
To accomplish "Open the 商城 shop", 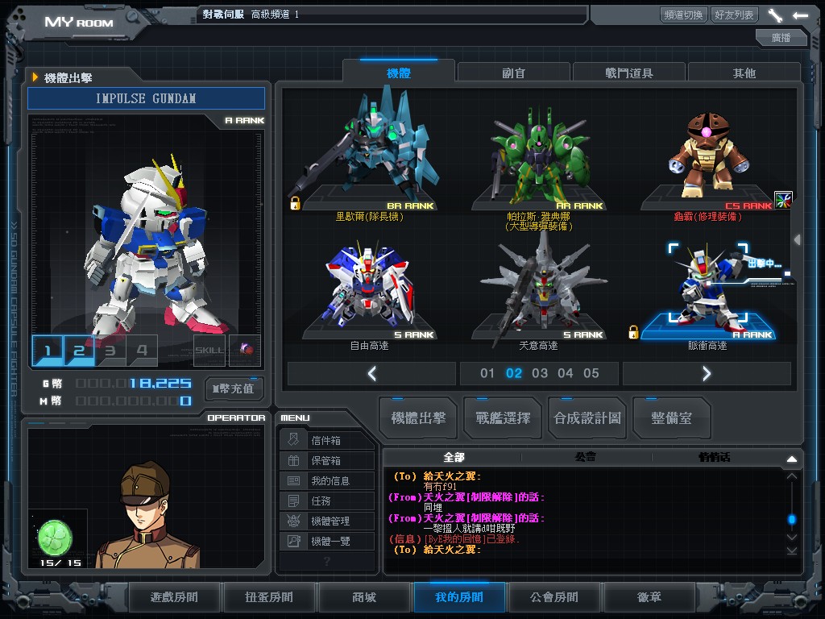I will pyautogui.click(x=364, y=597).
